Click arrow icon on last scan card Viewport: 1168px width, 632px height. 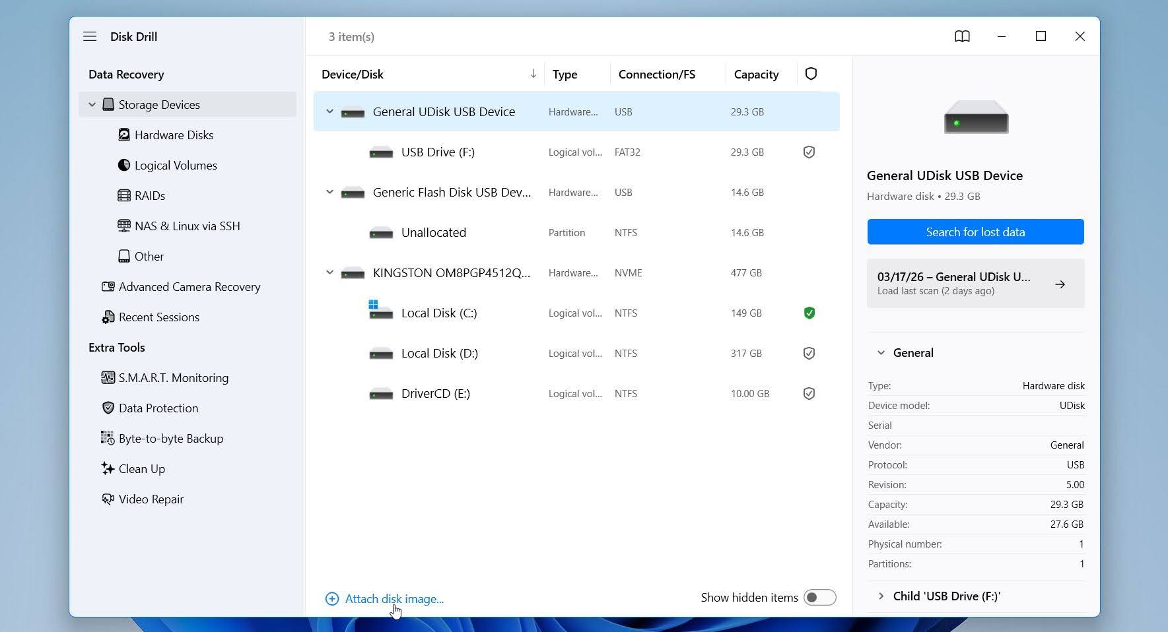point(1060,284)
